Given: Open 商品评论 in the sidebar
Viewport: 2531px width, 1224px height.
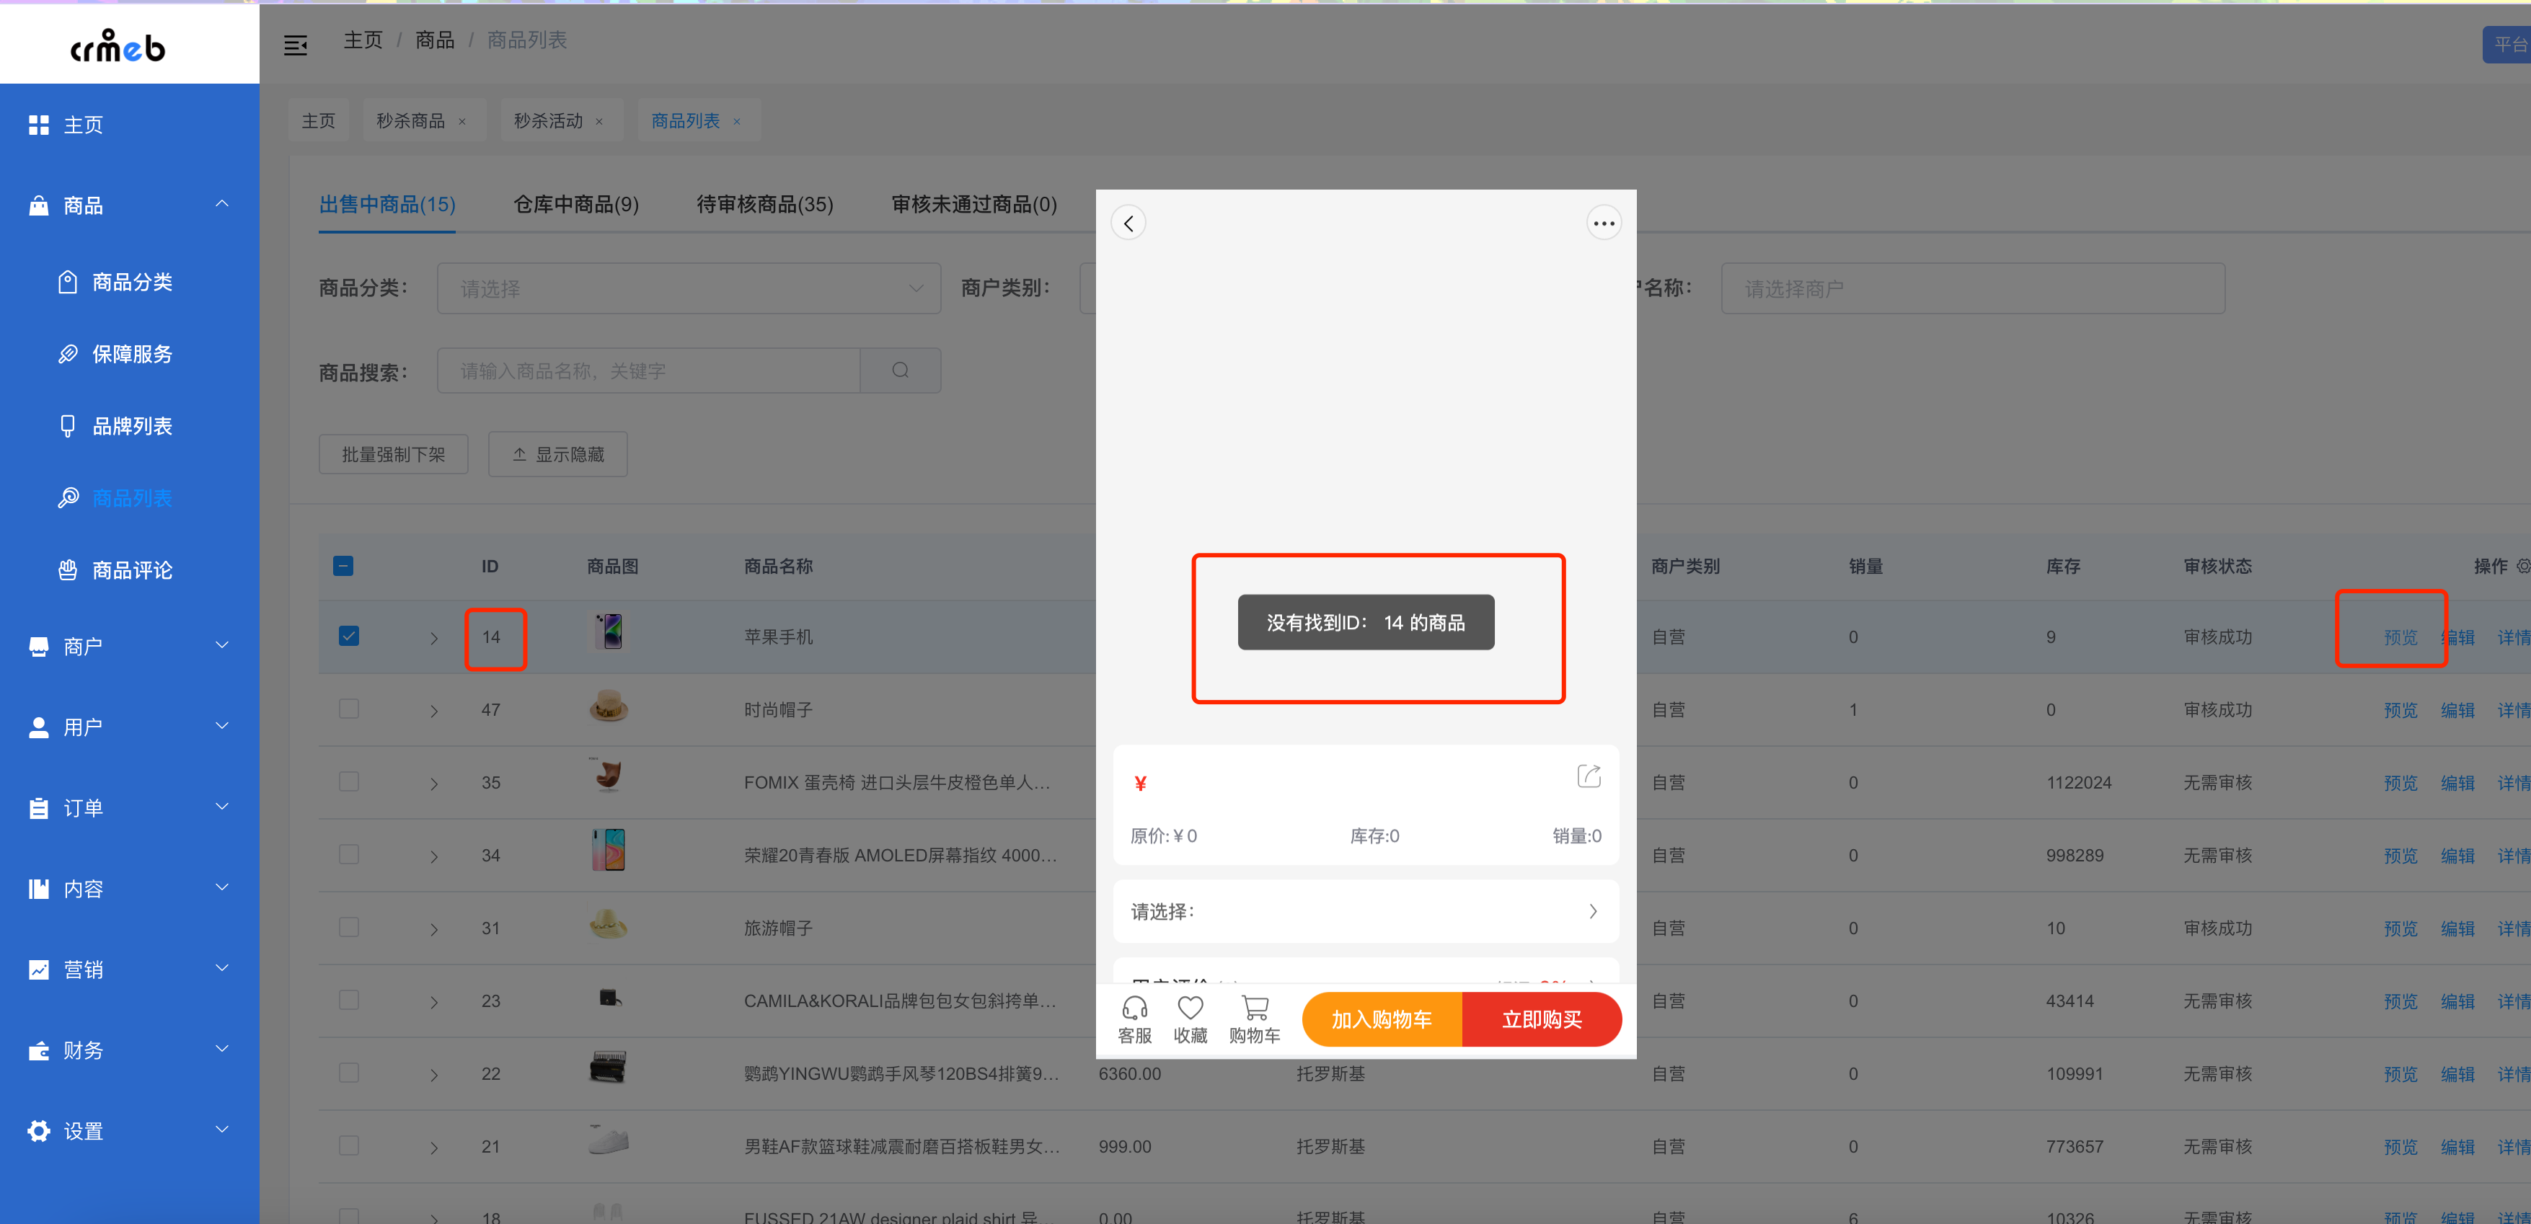Looking at the screenshot, I should click(132, 569).
